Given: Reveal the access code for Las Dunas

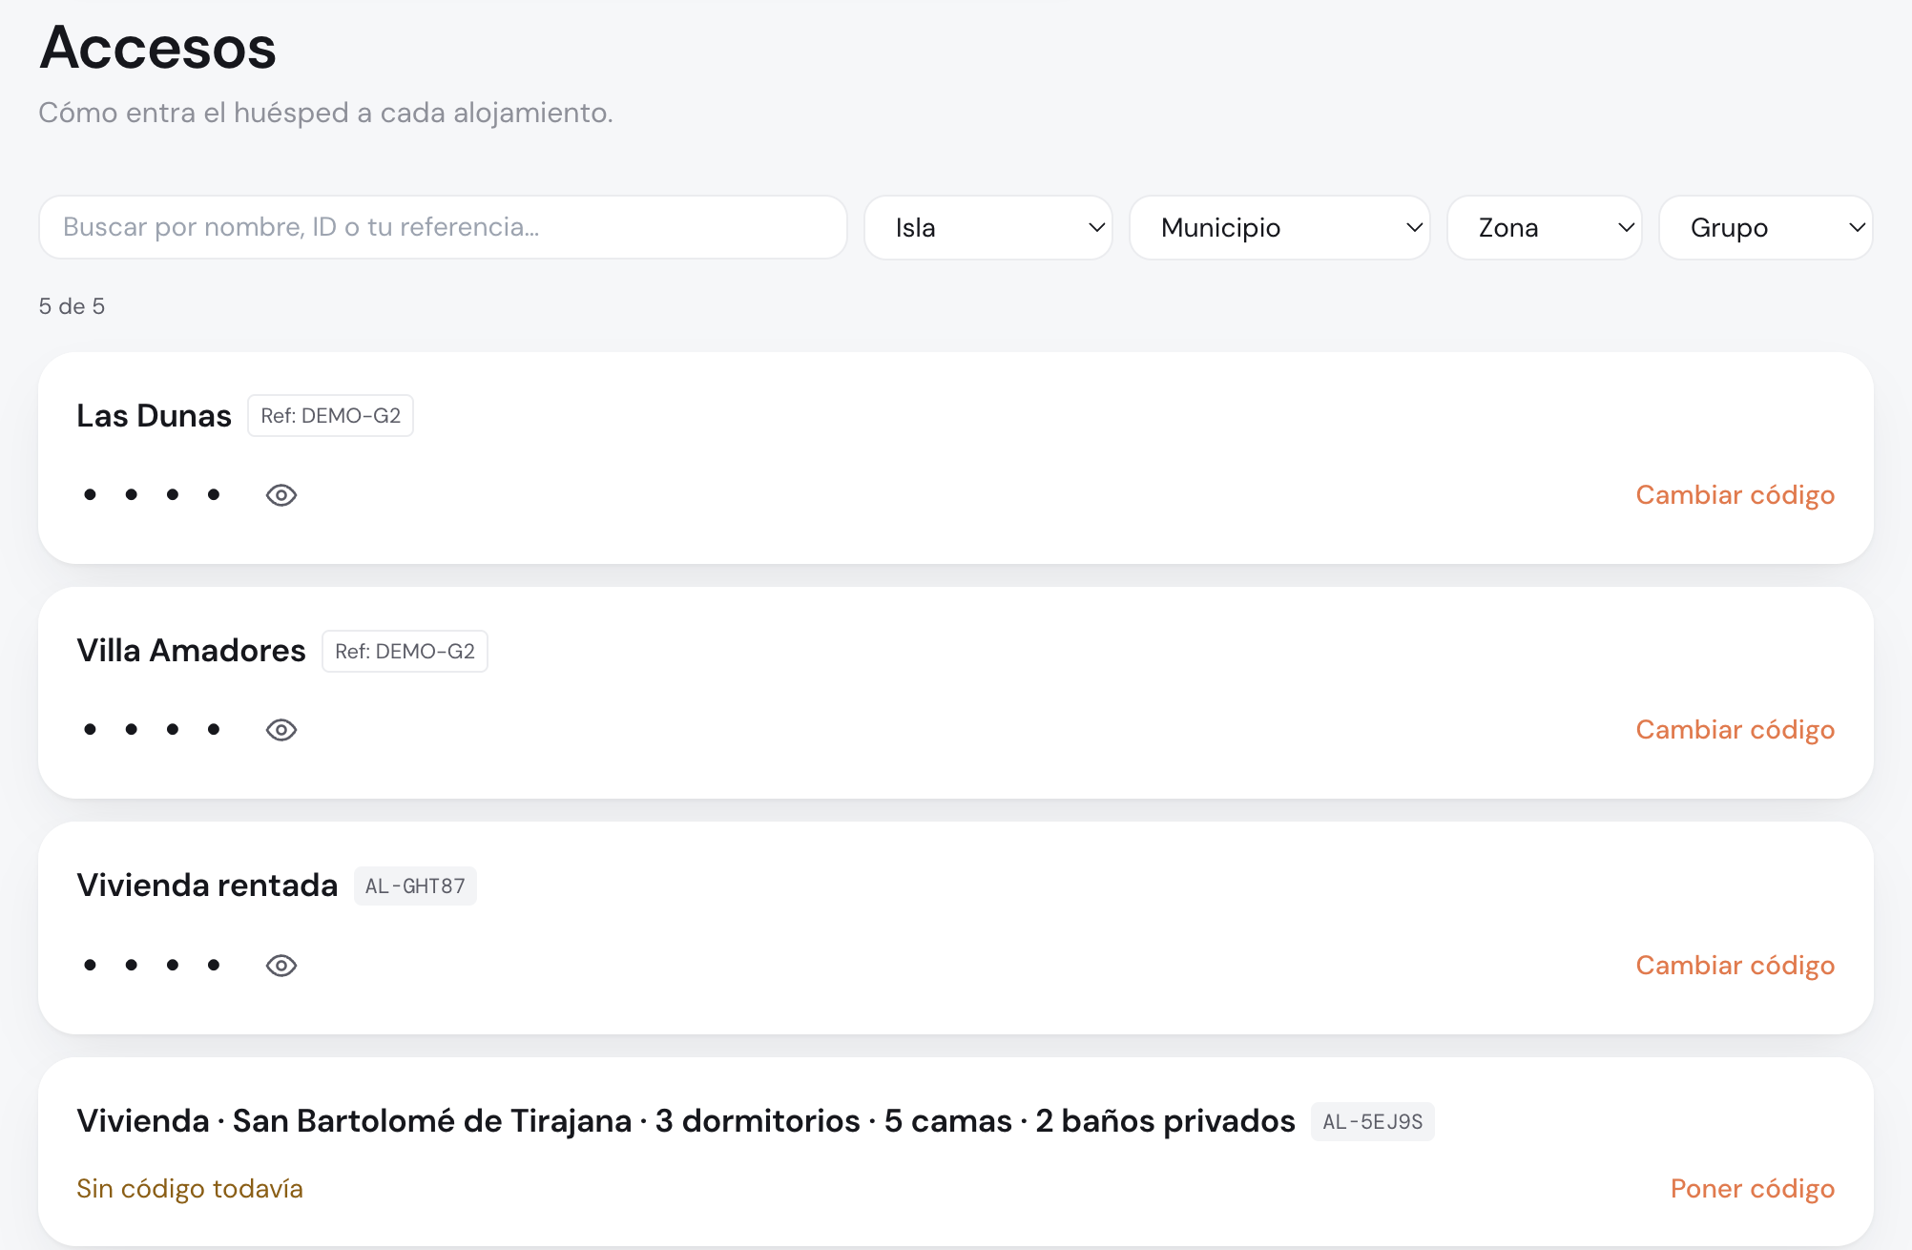Looking at the screenshot, I should click(x=281, y=495).
